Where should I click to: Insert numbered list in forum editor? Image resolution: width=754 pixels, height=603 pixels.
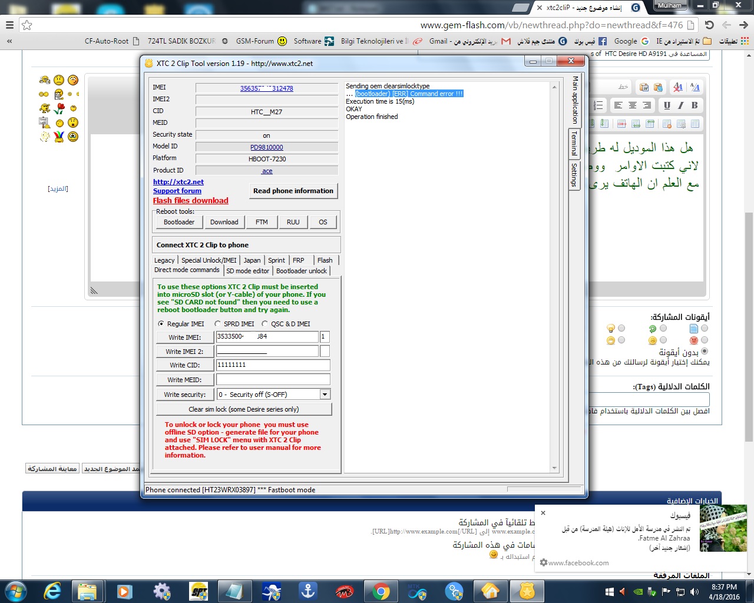click(598, 105)
